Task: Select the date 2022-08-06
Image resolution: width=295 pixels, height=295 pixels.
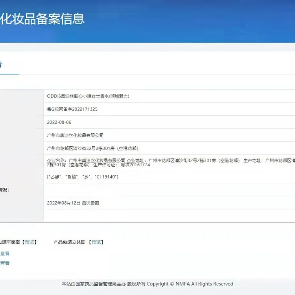Action: click(59, 122)
